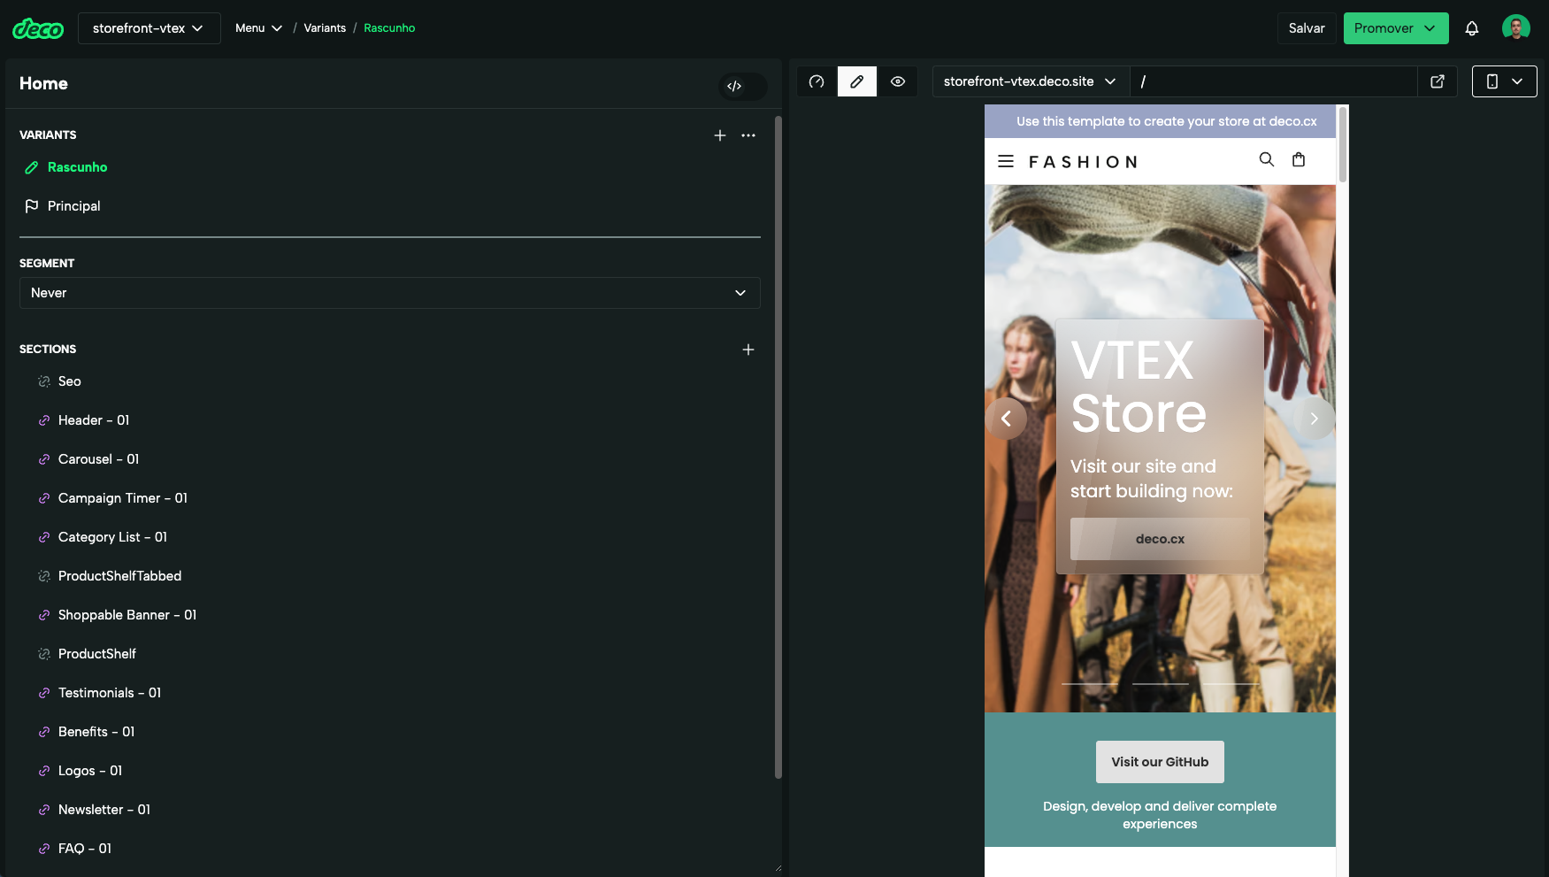Click link icon beside Newsletter - 01

(44, 810)
